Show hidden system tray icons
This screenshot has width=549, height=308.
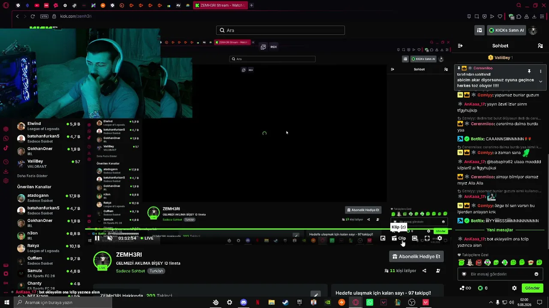coord(491,302)
